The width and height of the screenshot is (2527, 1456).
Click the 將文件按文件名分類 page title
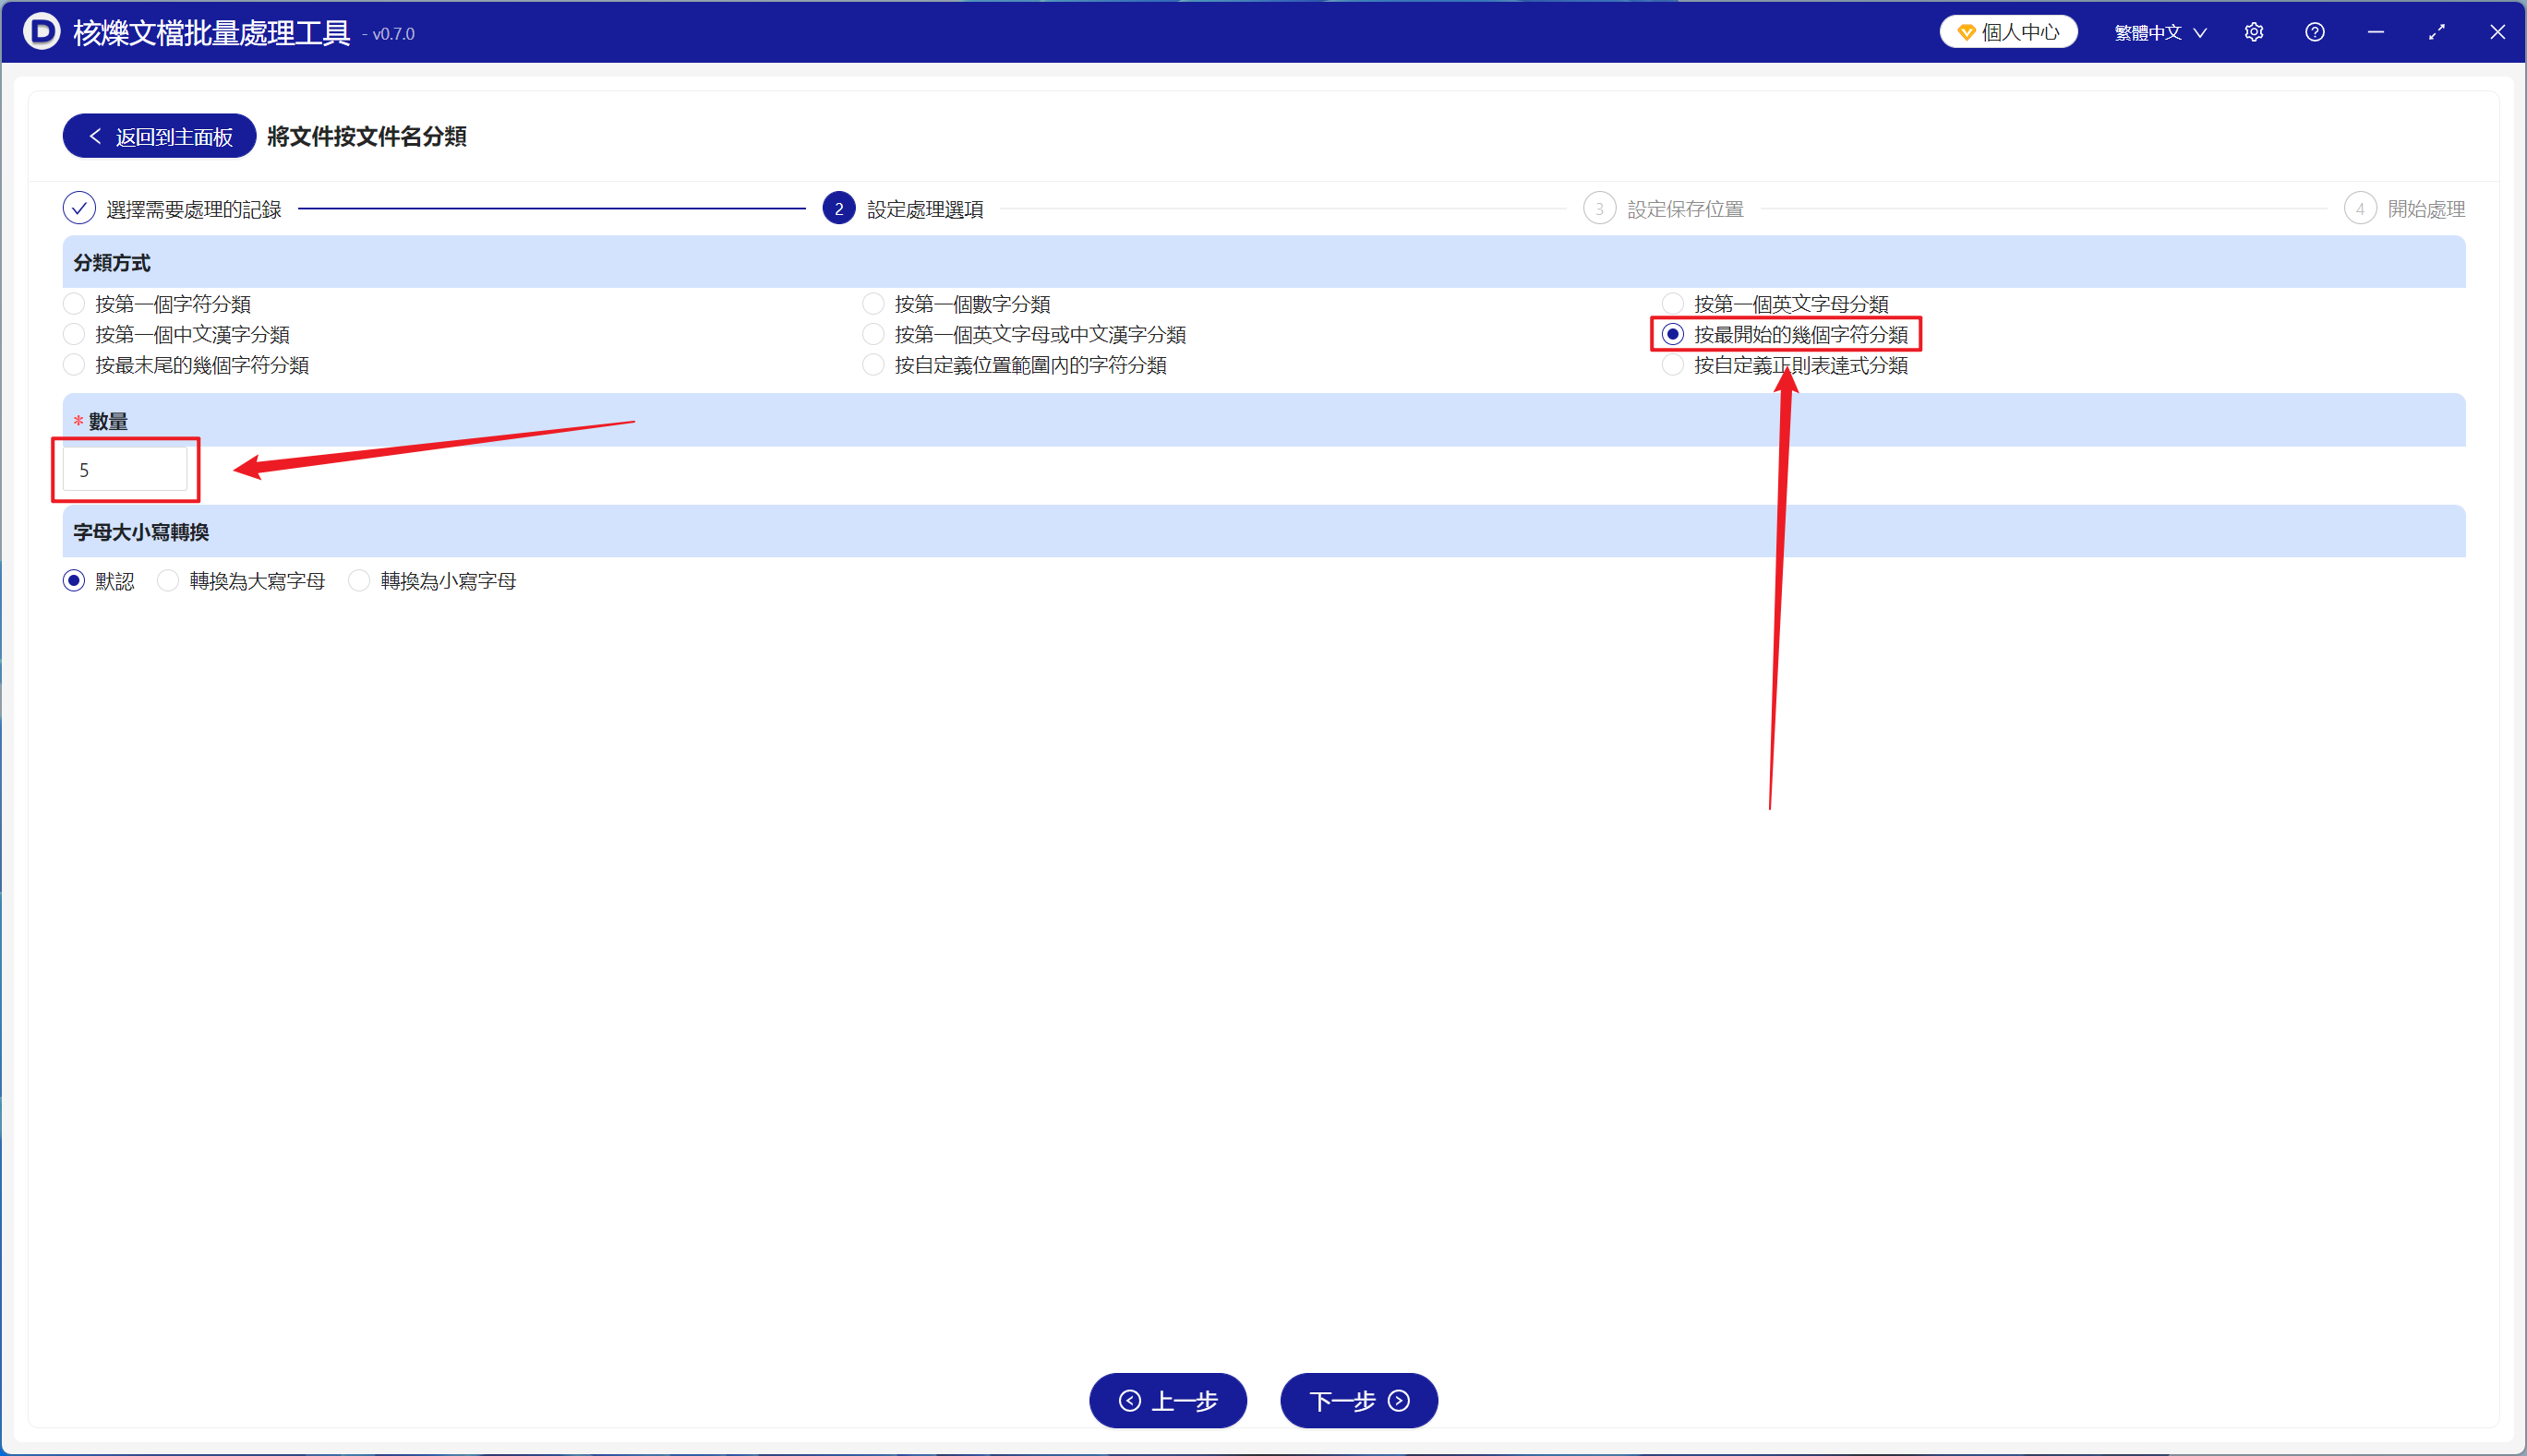(367, 136)
